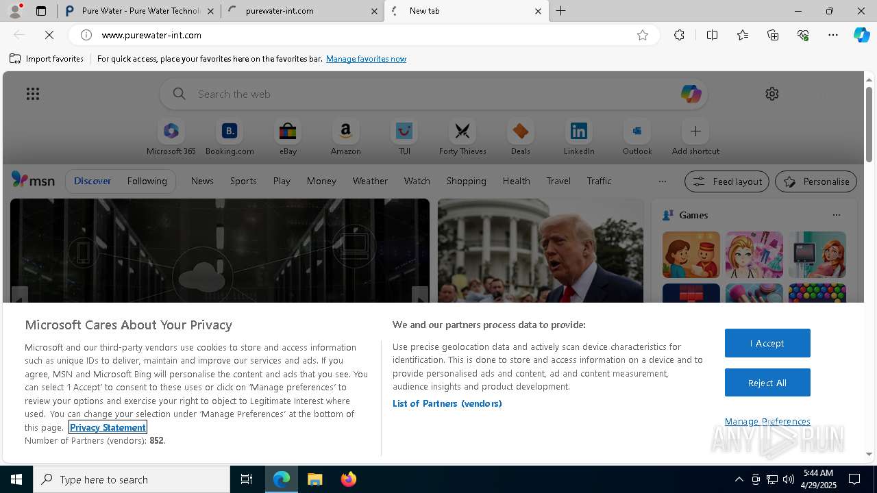Open a new browser tab

561,11
